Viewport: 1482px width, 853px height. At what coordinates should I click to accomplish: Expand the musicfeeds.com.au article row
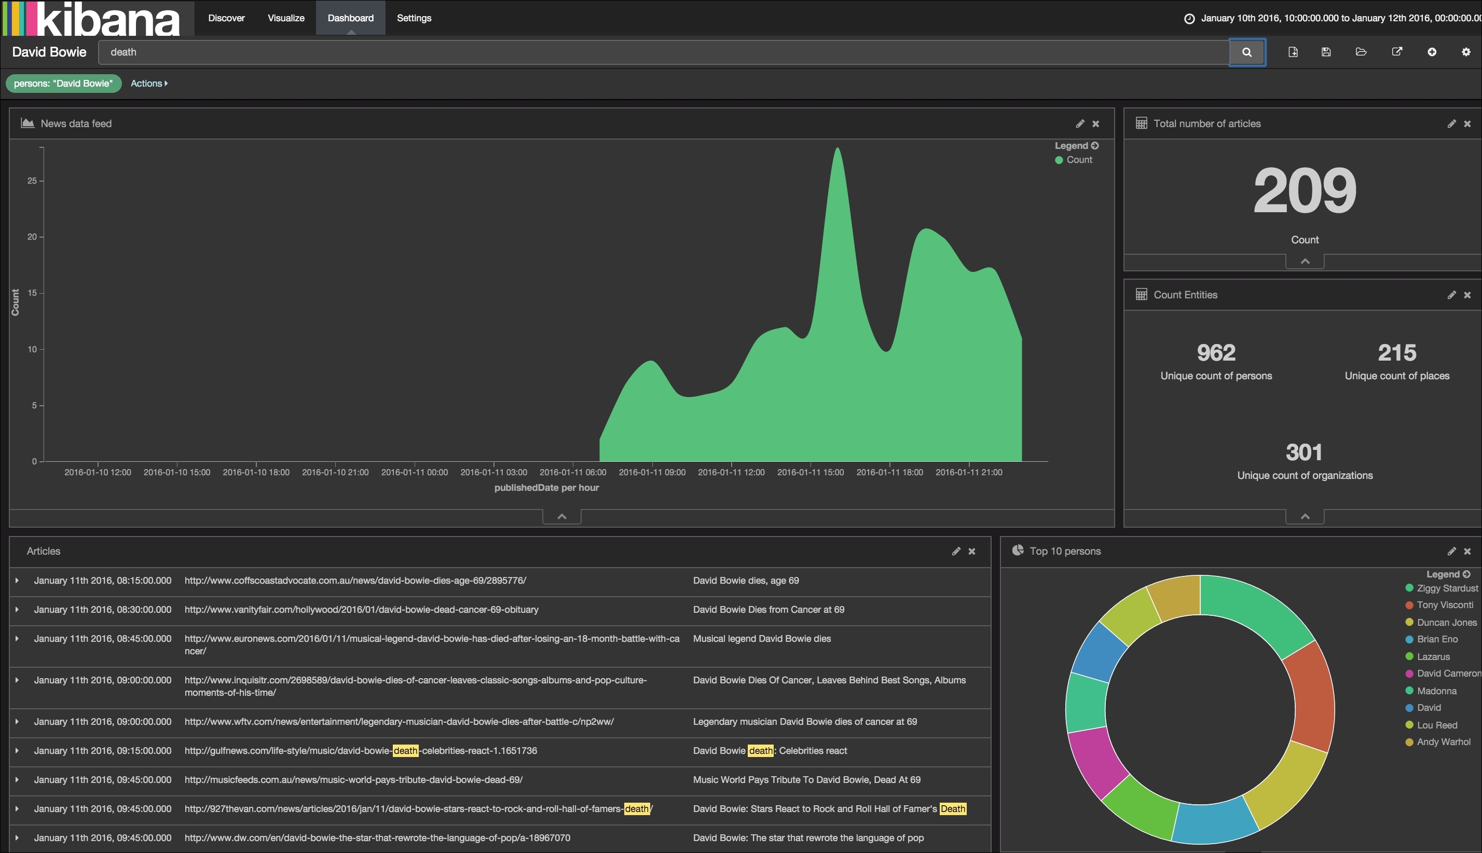click(17, 780)
